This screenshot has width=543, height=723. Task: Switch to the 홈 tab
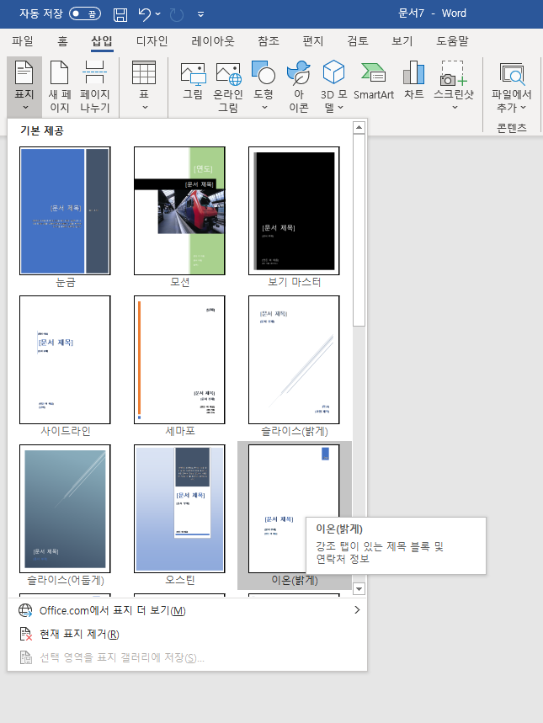(x=63, y=41)
